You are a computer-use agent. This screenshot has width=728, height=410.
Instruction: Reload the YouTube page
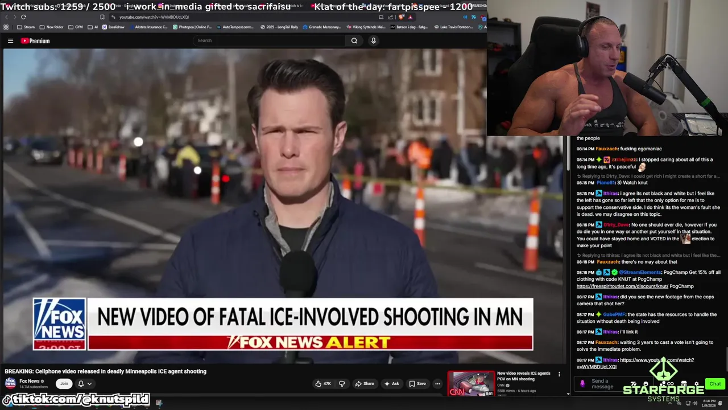pos(23,17)
